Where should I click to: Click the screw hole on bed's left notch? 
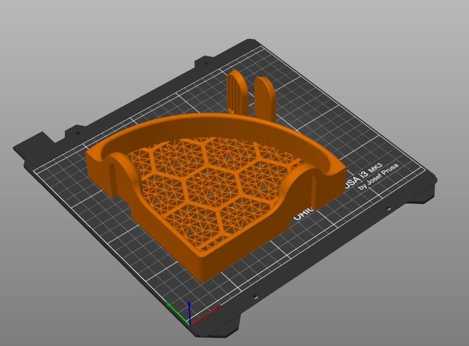78,133
